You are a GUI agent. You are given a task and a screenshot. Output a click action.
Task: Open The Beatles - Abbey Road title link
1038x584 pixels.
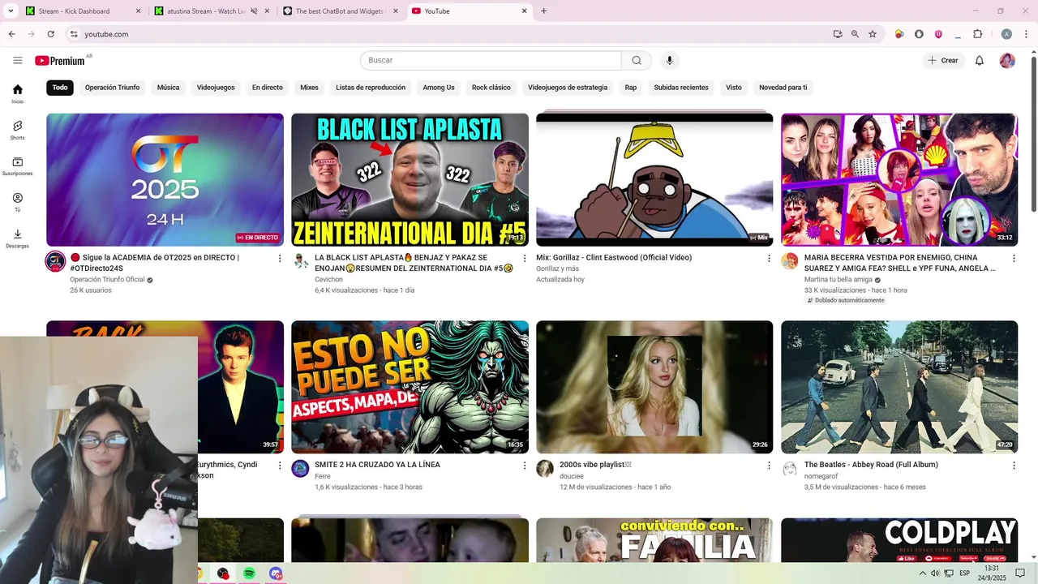(x=871, y=465)
